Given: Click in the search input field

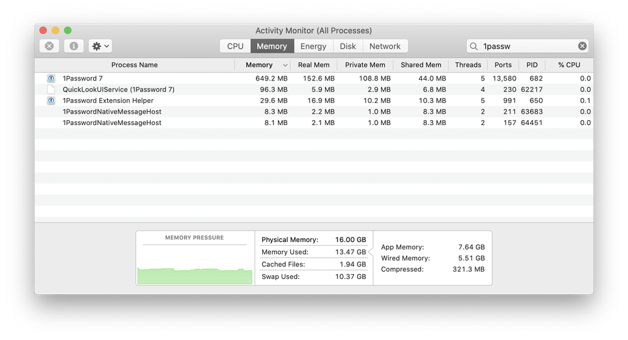Looking at the screenshot, I should click(x=528, y=46).
